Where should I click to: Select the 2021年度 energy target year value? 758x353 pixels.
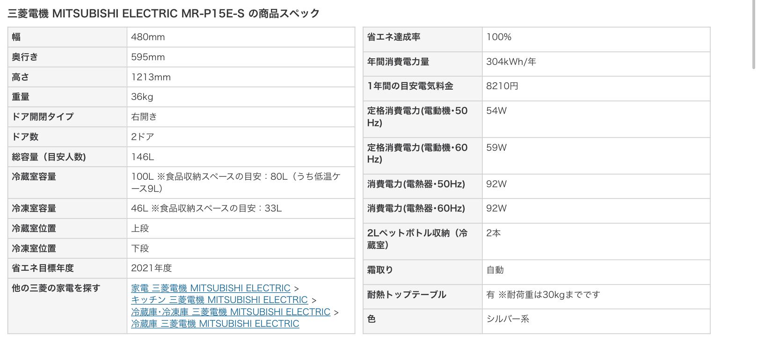152,268
